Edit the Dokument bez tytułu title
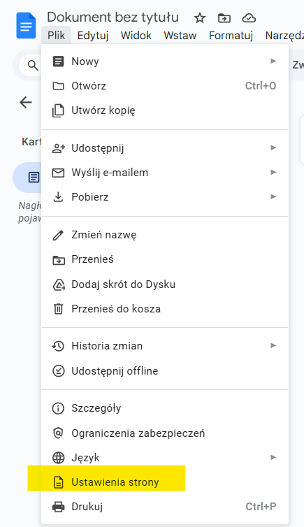The height and width of the screenshot is (527, 304). [x=113, y=17]
